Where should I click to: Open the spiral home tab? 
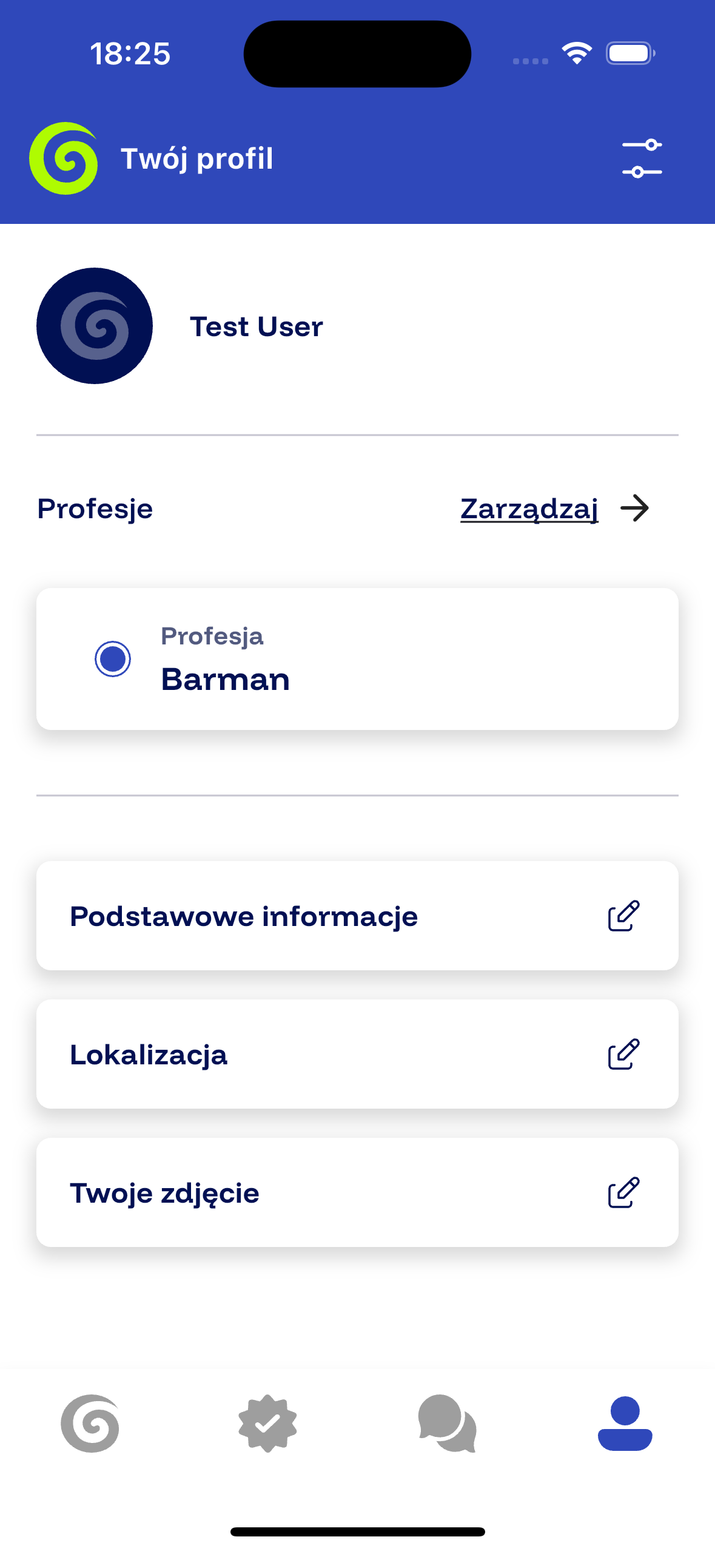pos(90,1423)
